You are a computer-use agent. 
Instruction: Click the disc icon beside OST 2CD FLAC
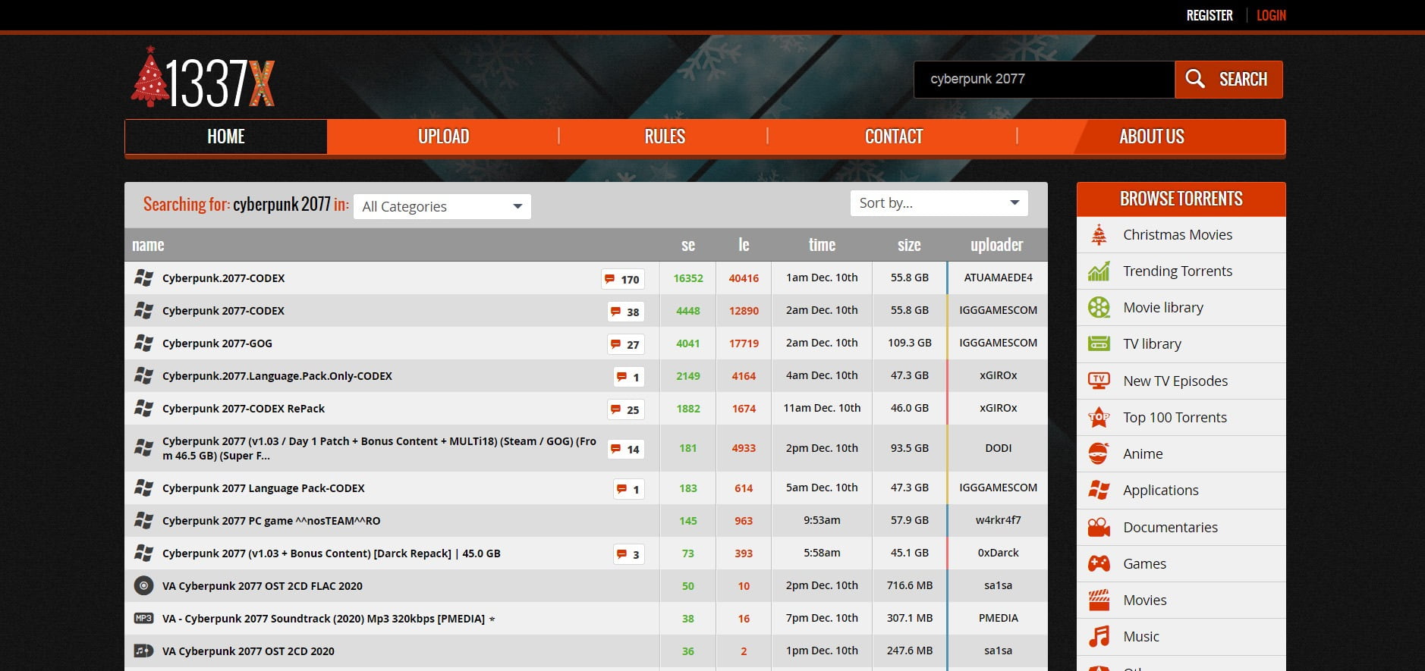tap(143, 585)
